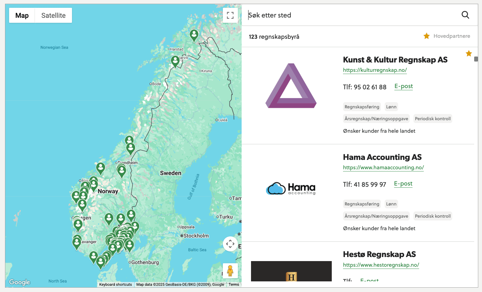Click Lønn tag under Kunst & Kultur
Image resolution: width=482 pixels, height=292 pixels.
[x=391, y=107]
